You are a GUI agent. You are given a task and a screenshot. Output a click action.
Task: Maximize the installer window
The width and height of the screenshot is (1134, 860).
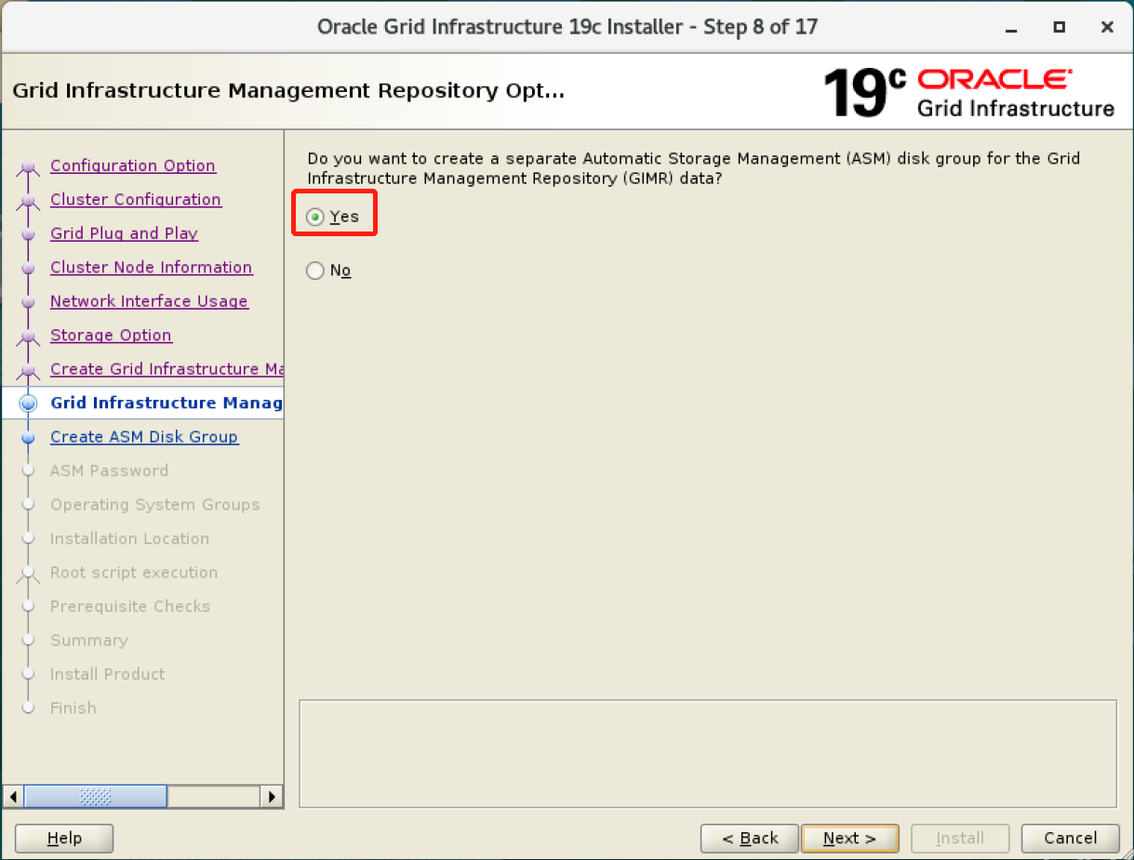pyautogui.click(x=1059, y=27)
